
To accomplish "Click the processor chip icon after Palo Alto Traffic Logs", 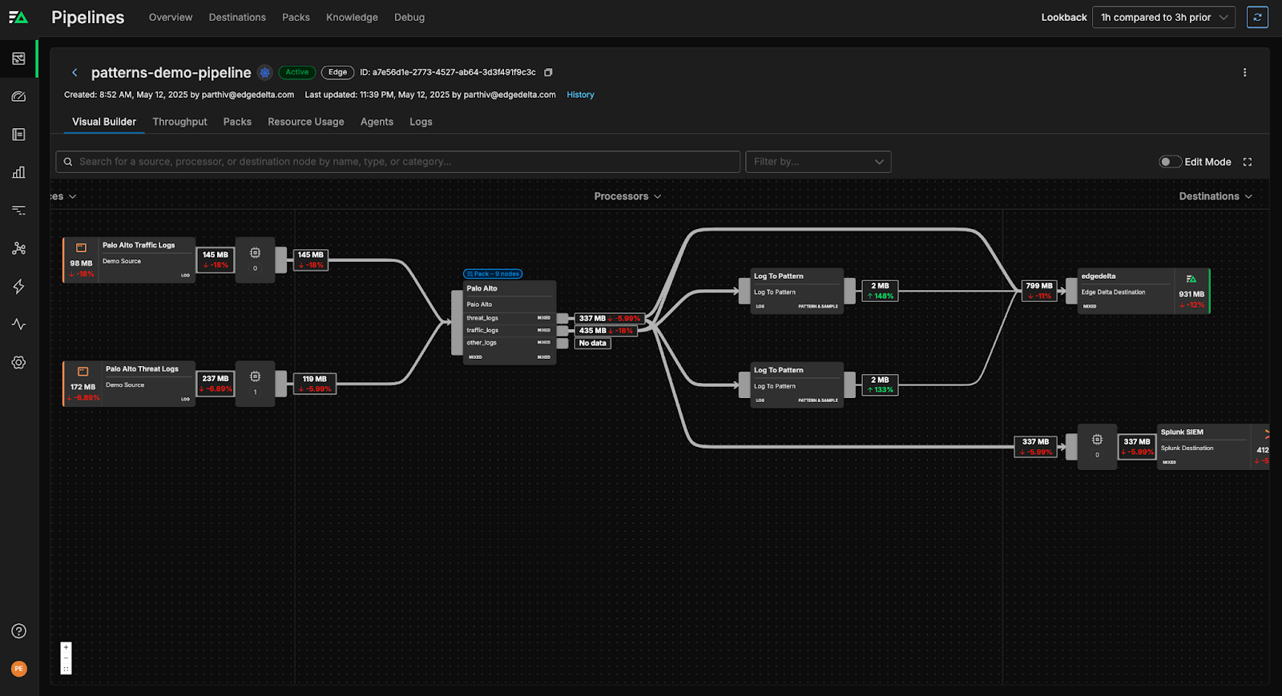I will pos(255,254).
